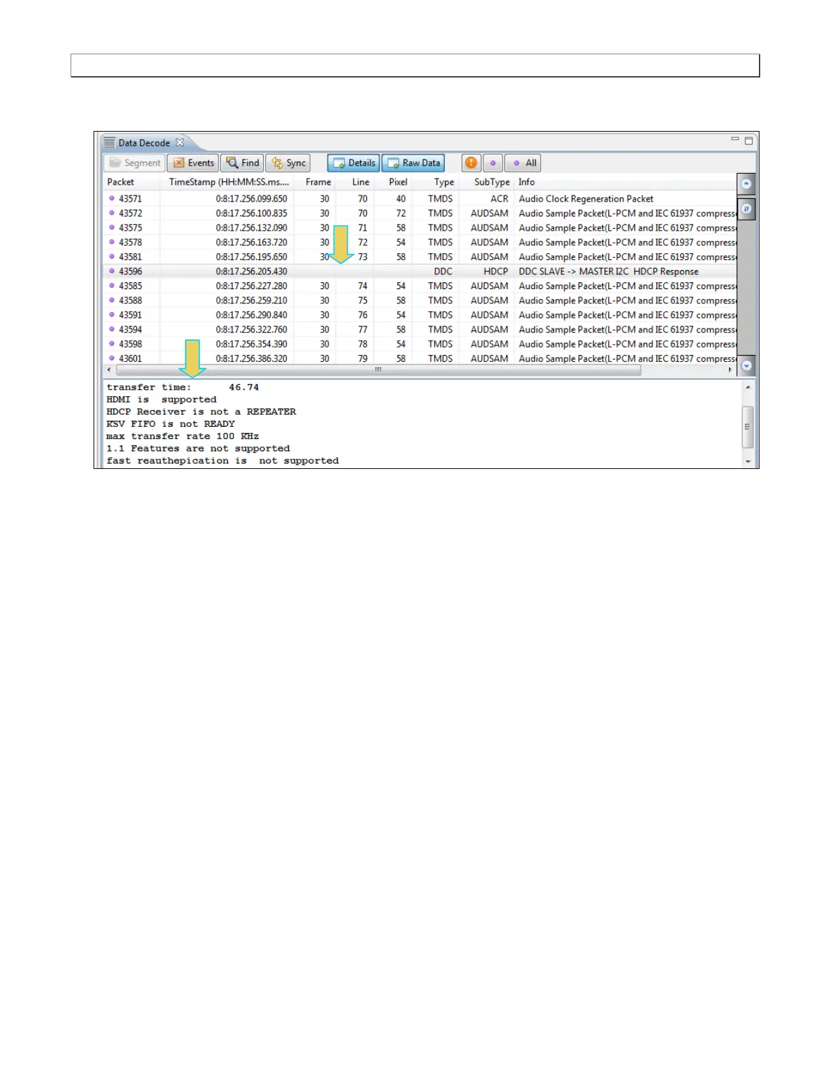Image resolution: width=830 pixels, height=1075 pixels.
Task: Click the DDC SLAVE -> MASTER I2C HDCP Response text
Action: pyautogui.click(x=608, y=271)
